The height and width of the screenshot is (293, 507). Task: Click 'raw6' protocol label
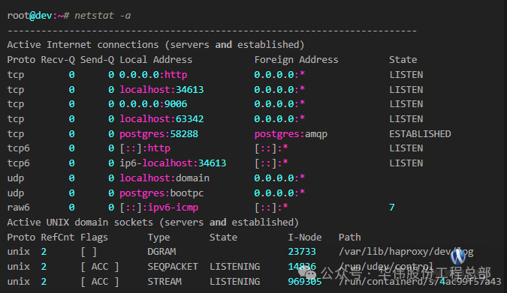[x=19, y=207]
